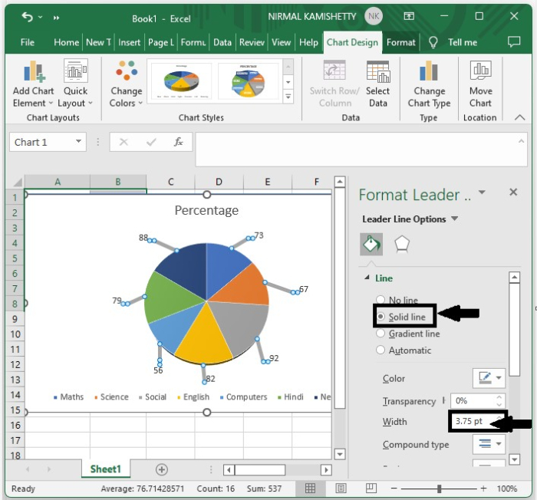Click the zoom in plus icon
The height and width of the screenshot is (500, 537).
click(483, 488)
